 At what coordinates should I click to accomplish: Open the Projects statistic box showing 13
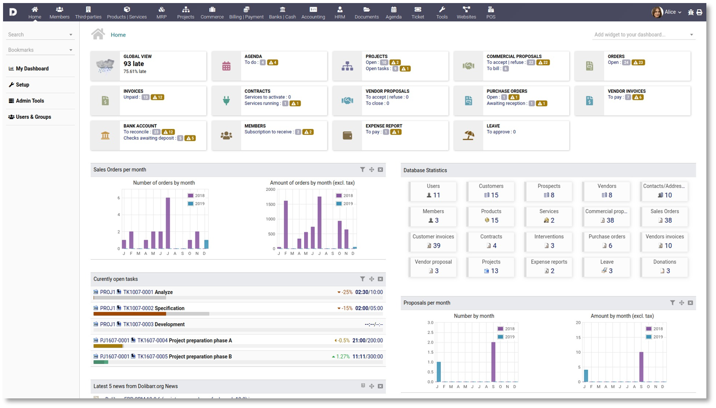(x=491, y=267)
